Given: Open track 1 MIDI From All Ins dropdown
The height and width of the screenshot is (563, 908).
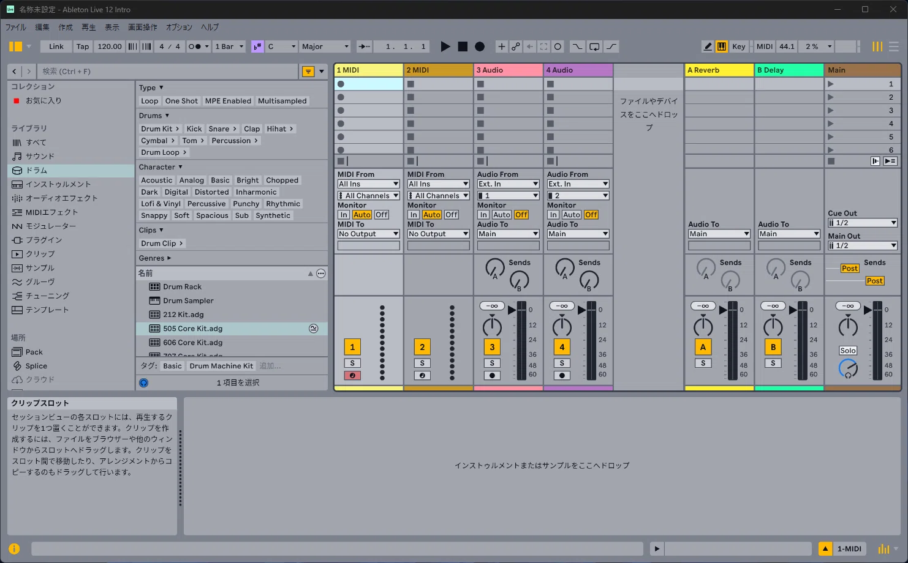Looking at the screenshot, I should (368, 184).
